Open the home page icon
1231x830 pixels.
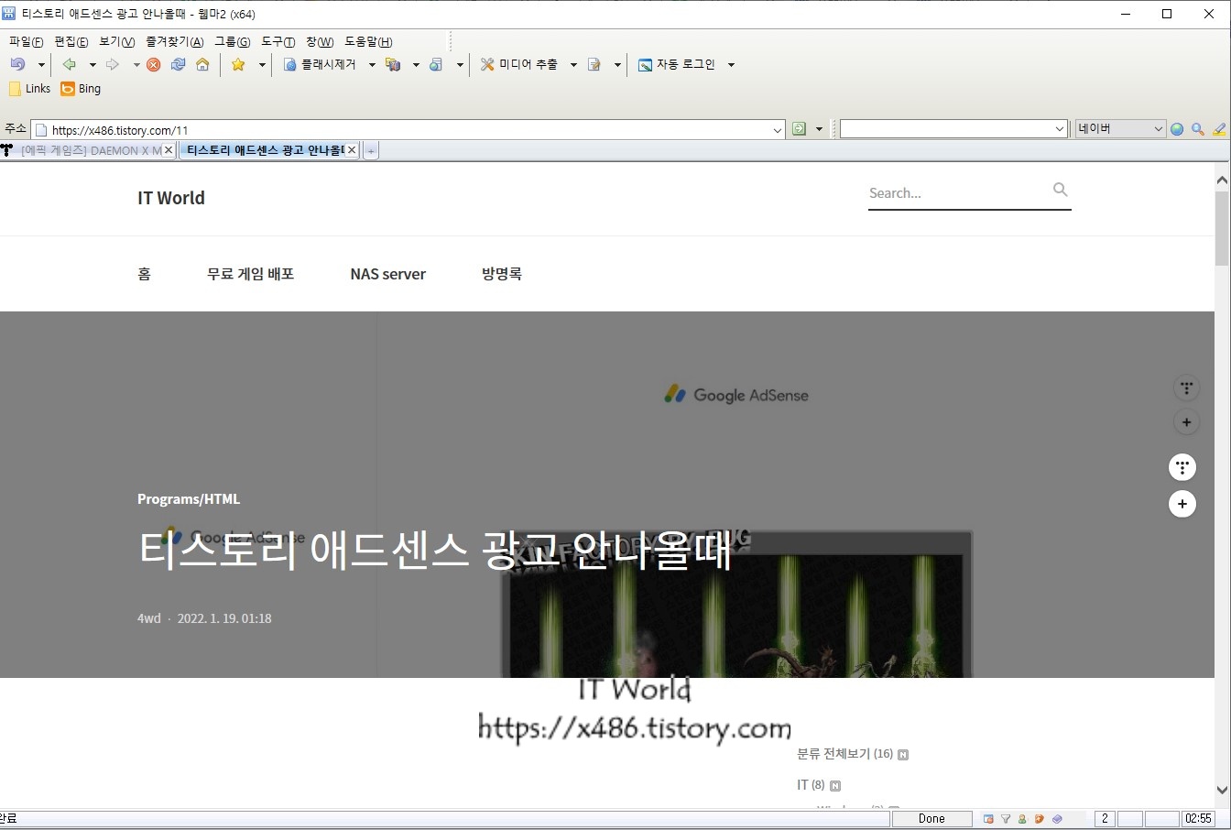tap(202, 64)
